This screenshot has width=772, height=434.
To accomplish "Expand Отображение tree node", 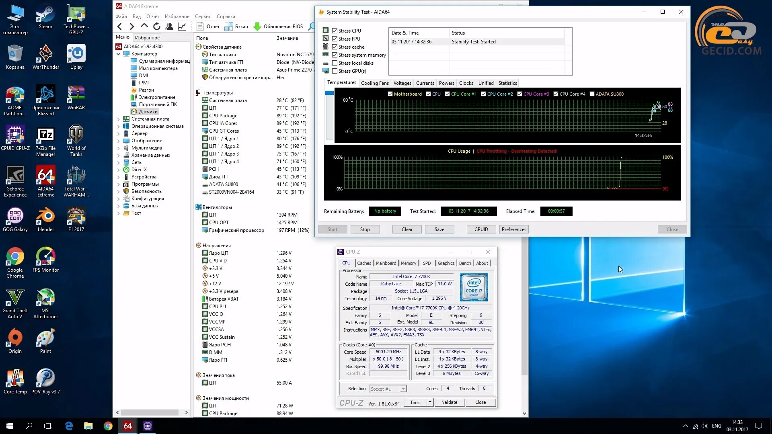I will pyautogui.click(x=119, y=141).
